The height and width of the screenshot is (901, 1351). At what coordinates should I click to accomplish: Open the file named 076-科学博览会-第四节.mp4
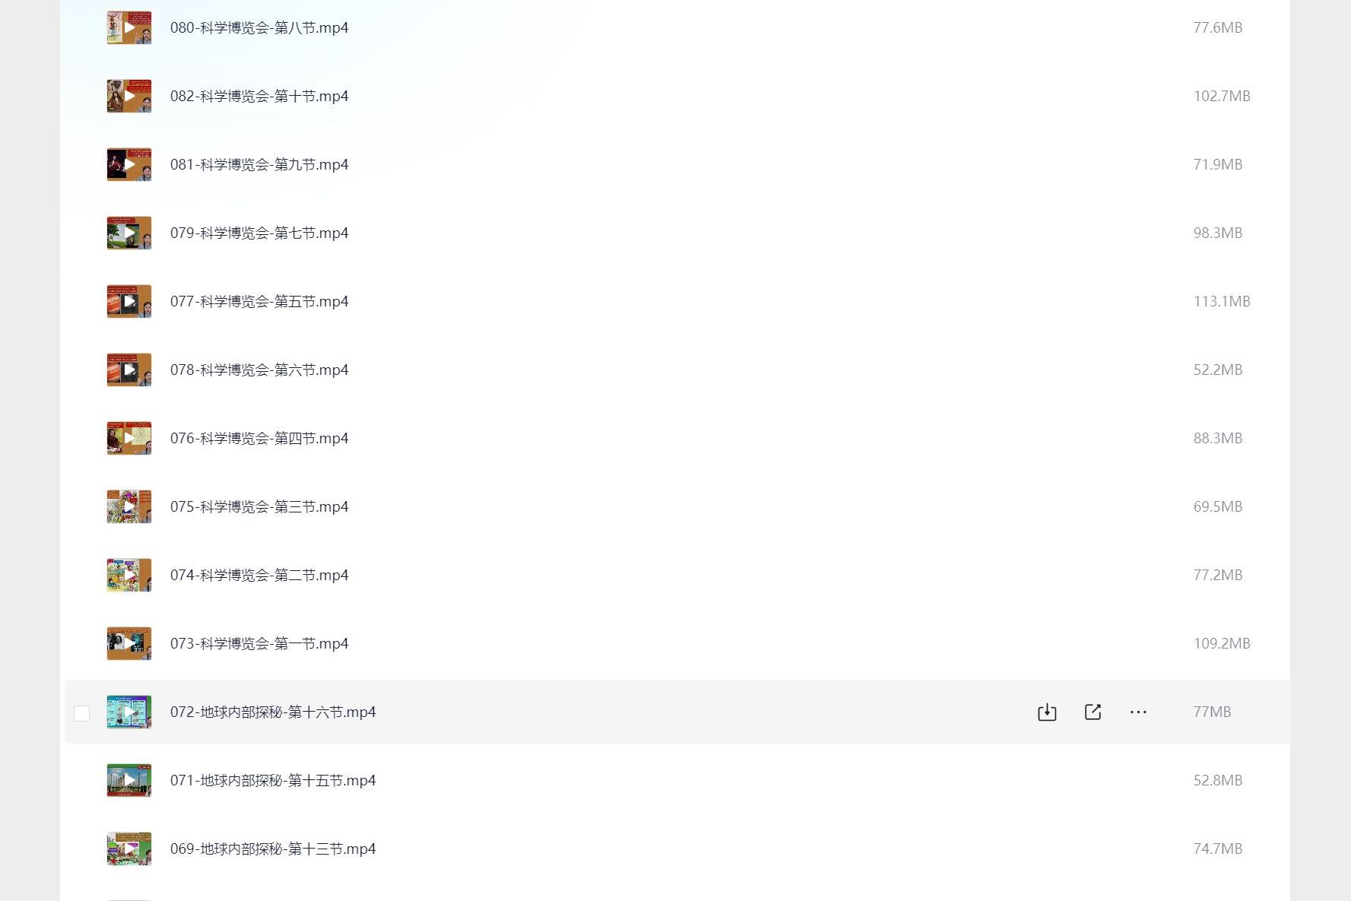click(259, 438)
